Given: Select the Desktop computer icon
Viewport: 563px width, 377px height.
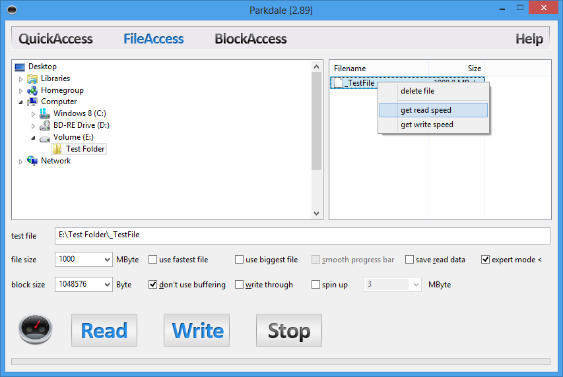Looking at the screenshot, I should (20, 67).
